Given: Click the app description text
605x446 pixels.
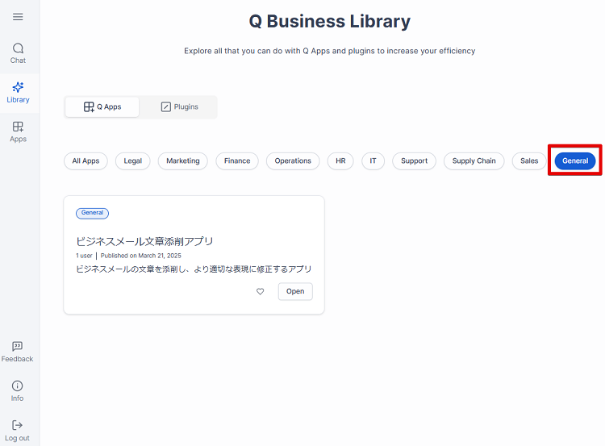Looking at the screenshot, I should [194, 269].
